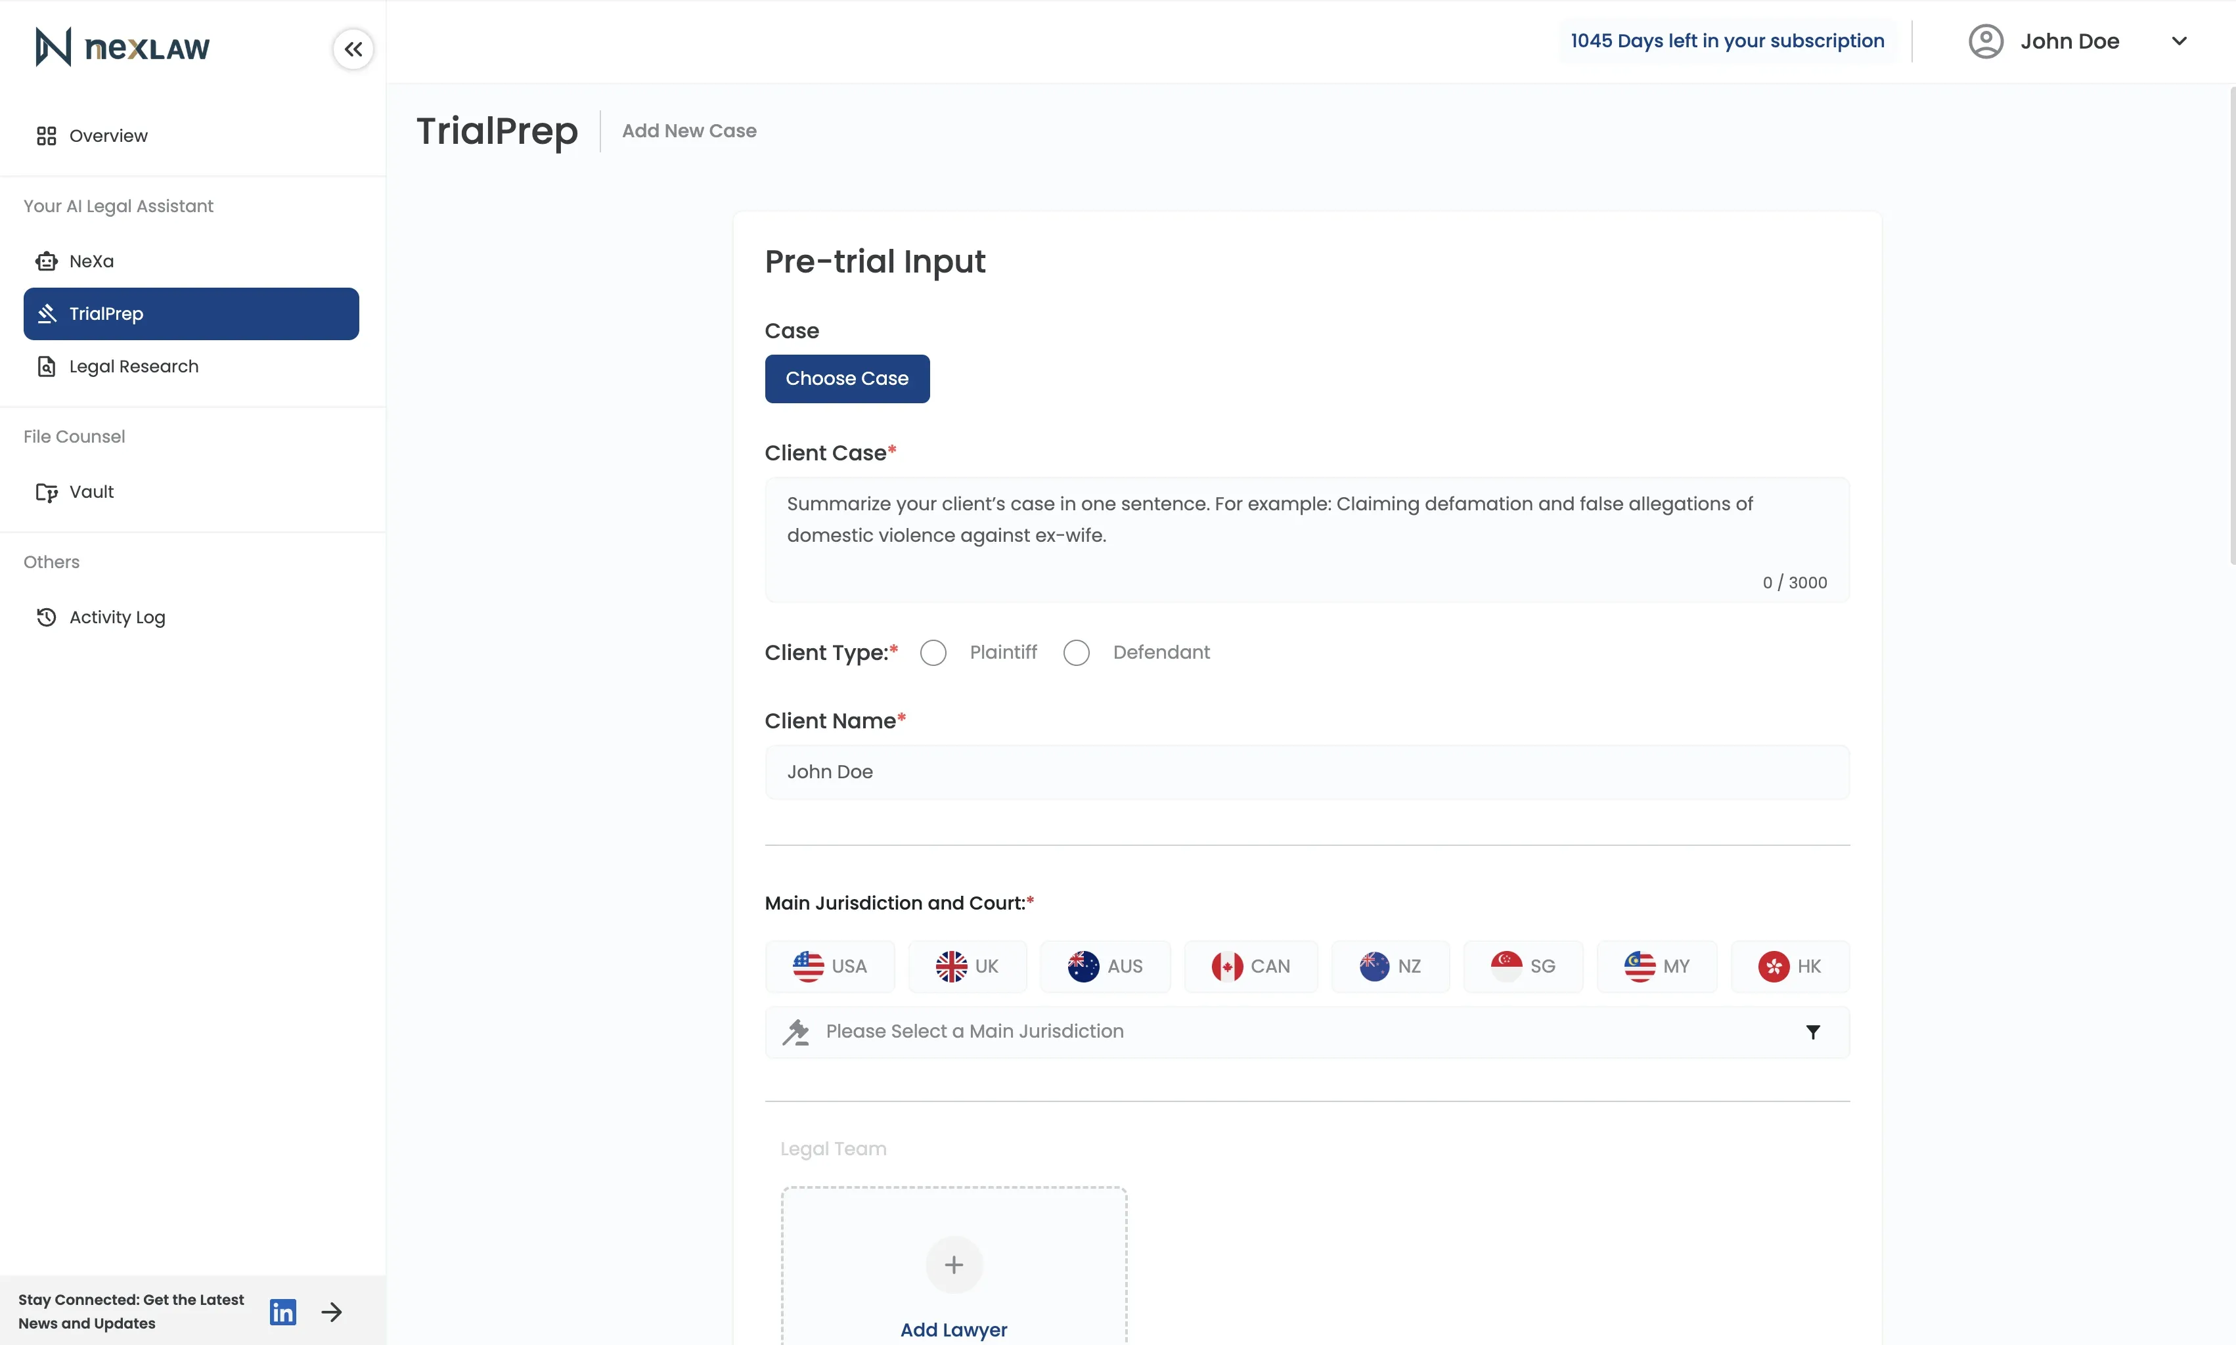Collapse the sidebar with double-chevron button
The height and width of the screenshot is (1345, 2236).
click(x=353, y=49)
